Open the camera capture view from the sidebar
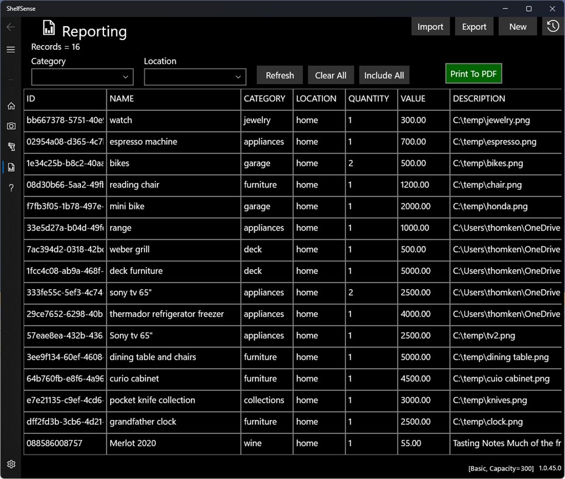 pyautogui.click(x=10, y=126)
